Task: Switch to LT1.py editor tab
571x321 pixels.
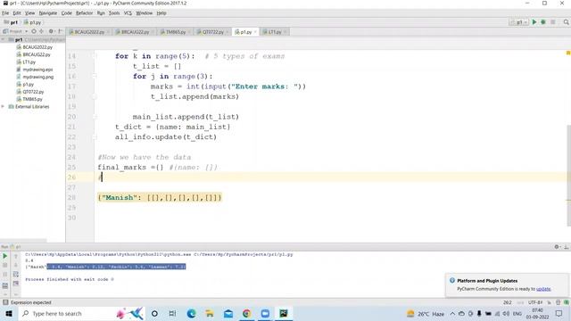Action: [x=274, y=32]
